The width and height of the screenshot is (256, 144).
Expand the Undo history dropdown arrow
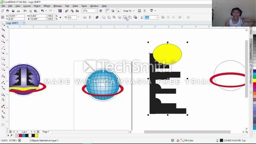(46, 11)
